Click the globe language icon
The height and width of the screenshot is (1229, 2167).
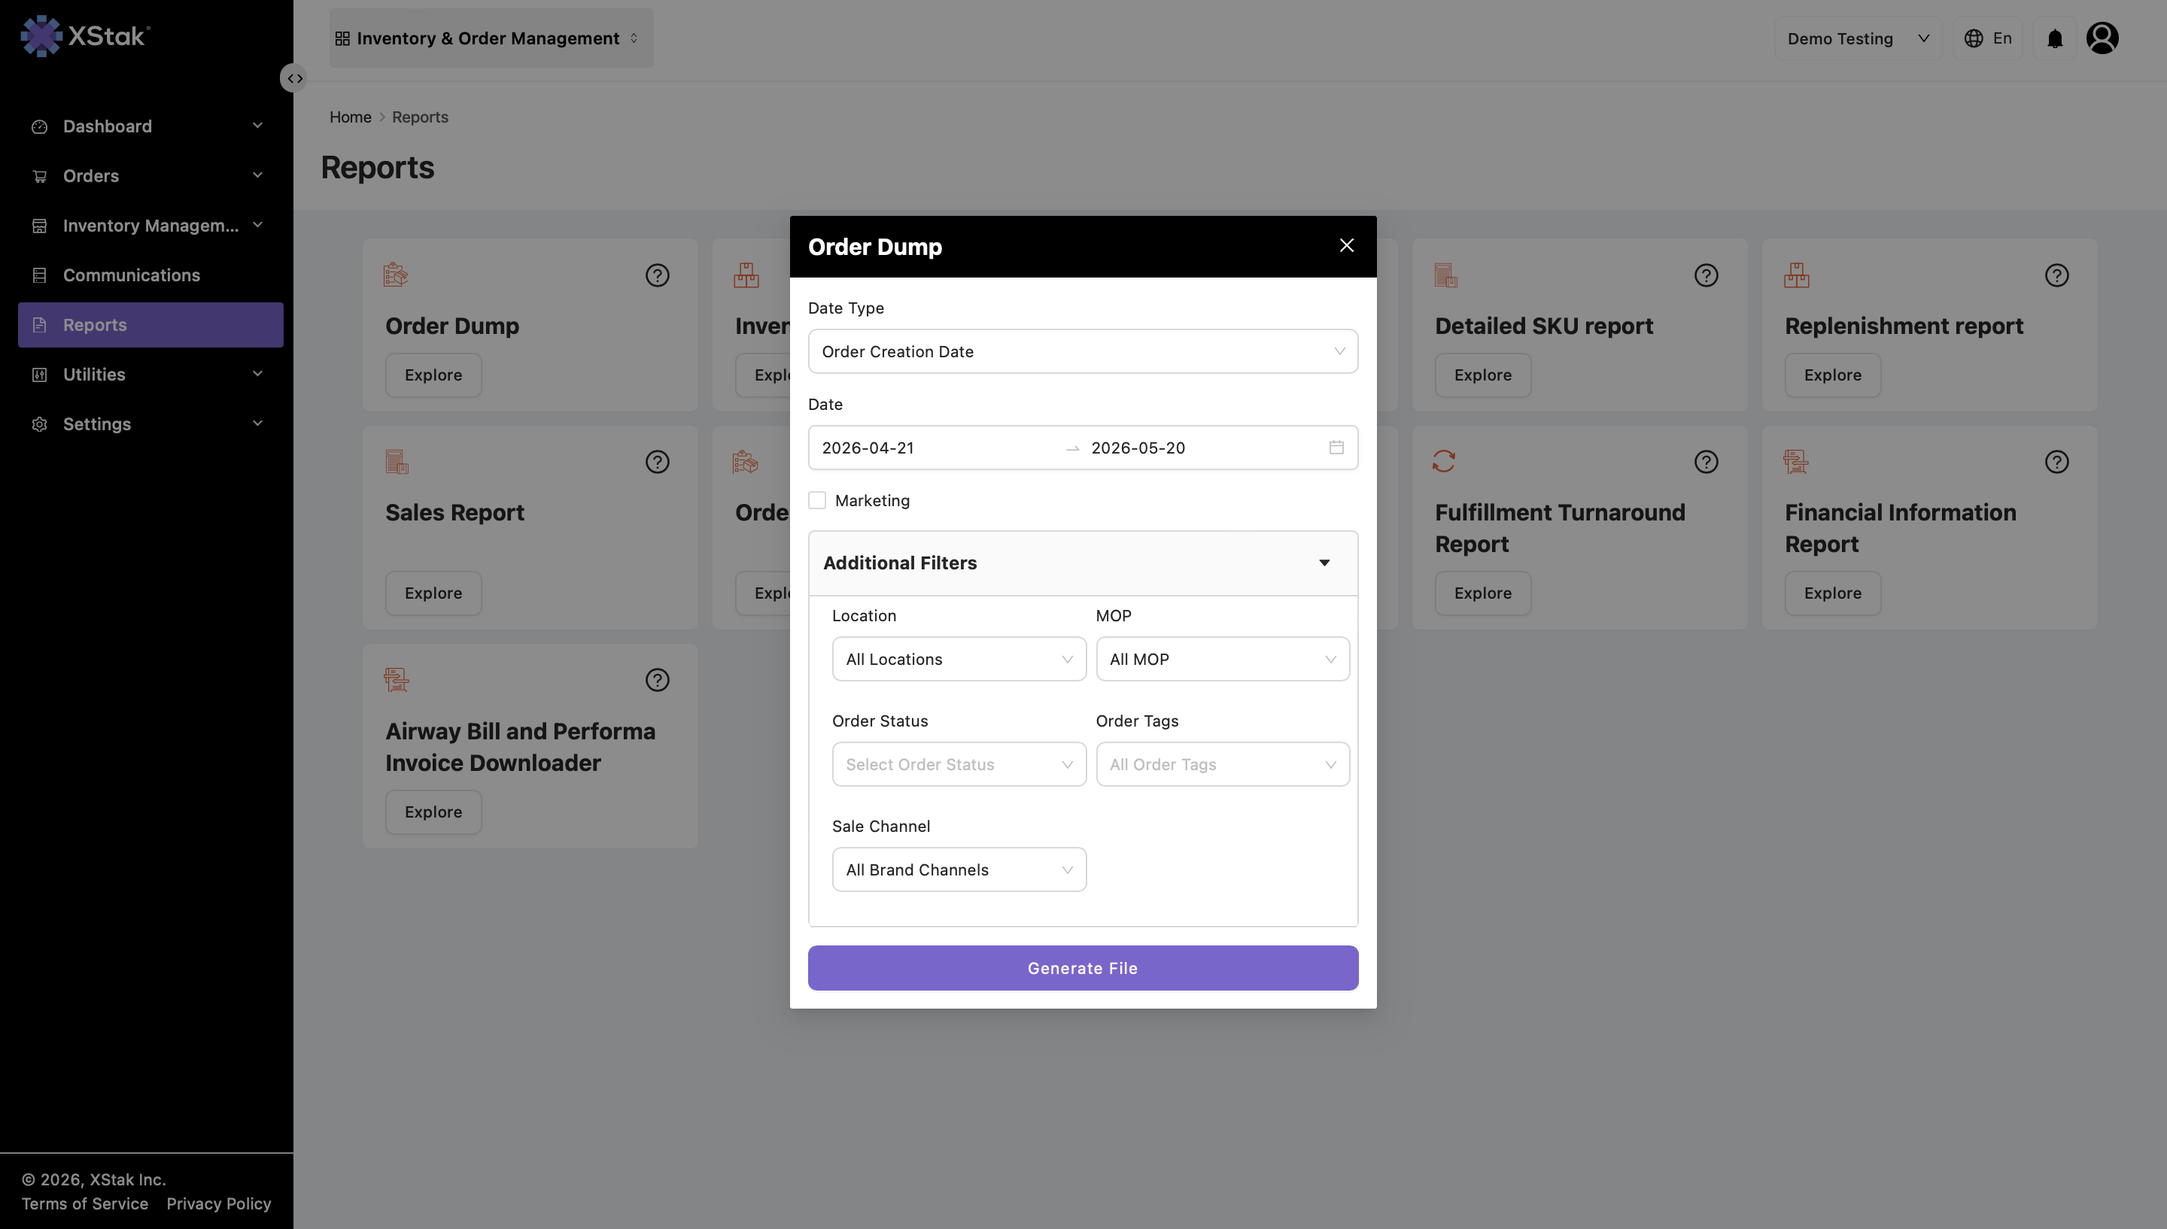[x=1974, y=39]
